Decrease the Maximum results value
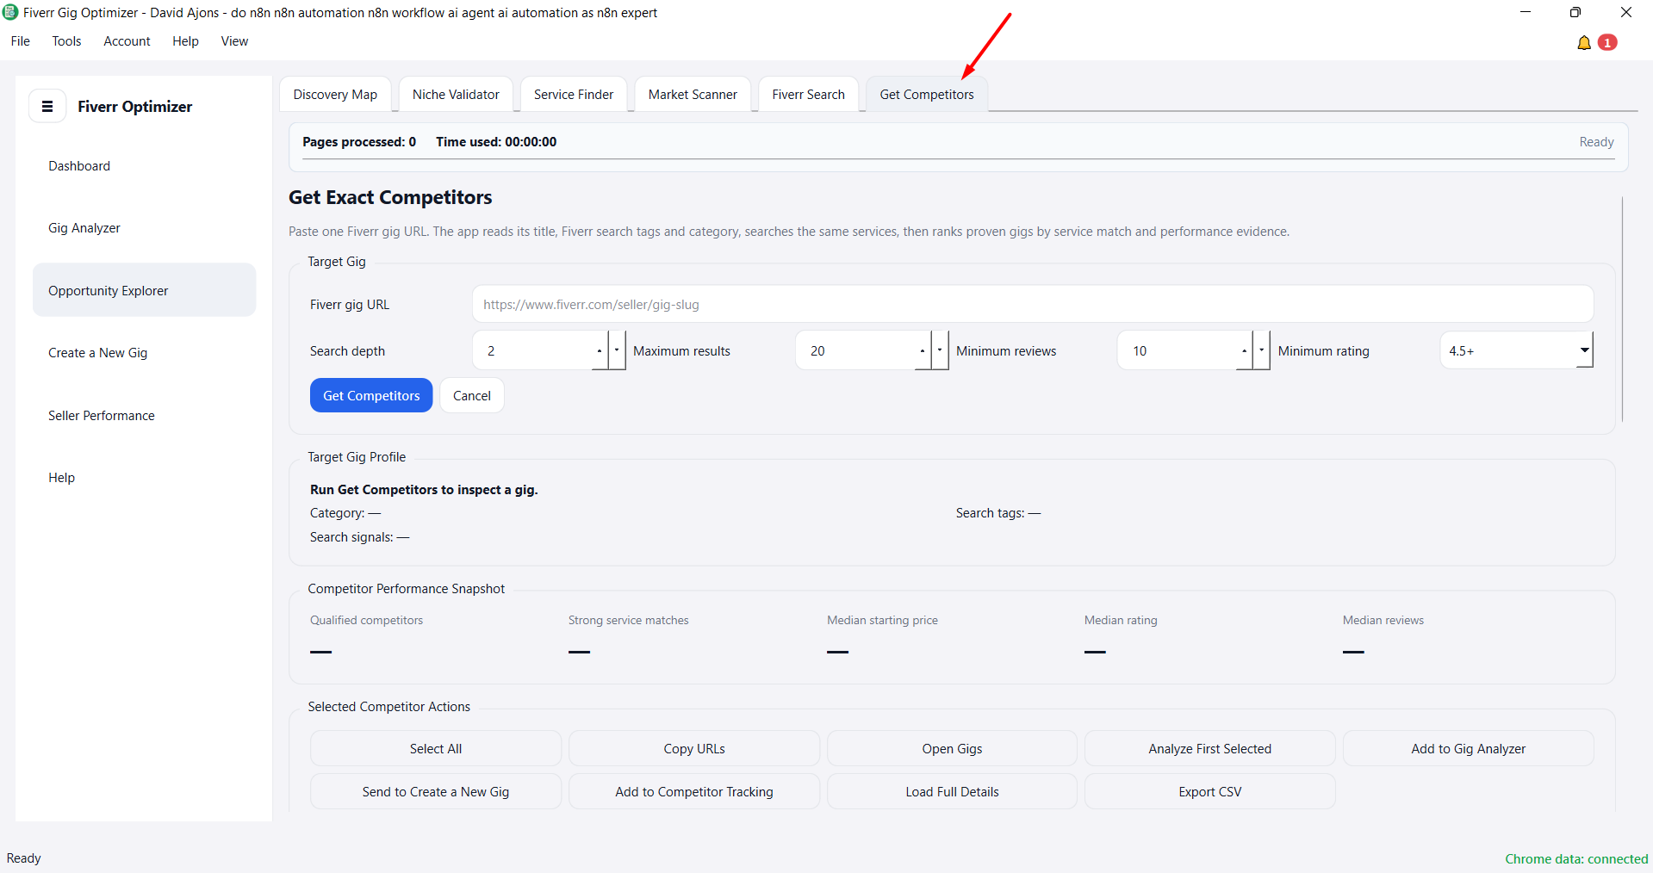Image resolution: width=1653 pixels, height=873 pixels. click(x=940, y=350)
